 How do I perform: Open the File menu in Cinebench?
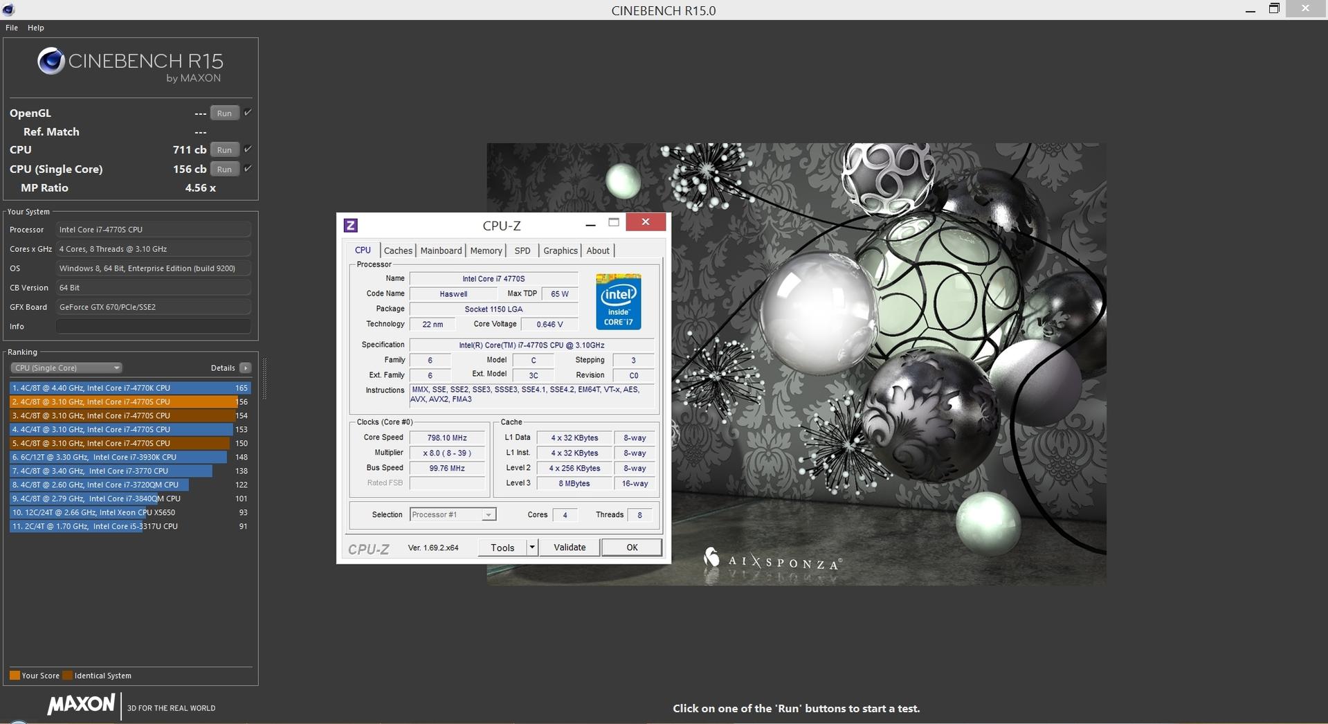point(12,28)
